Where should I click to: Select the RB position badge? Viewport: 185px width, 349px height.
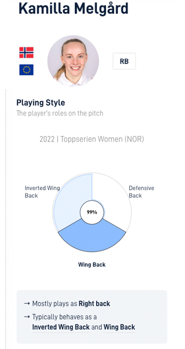pyautogui.click(x=124, y=61)
